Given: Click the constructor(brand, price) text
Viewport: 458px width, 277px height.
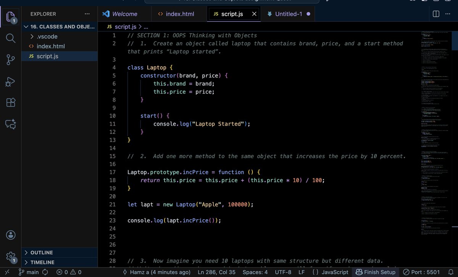Looking at the screenshot, I should [181, 75].
